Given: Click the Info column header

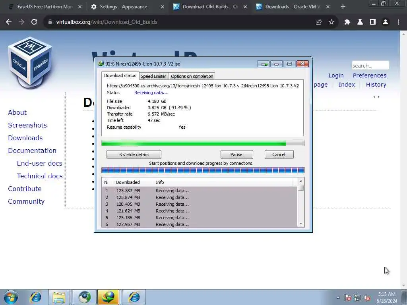Looking at the screenshot, I should point(160,182).
